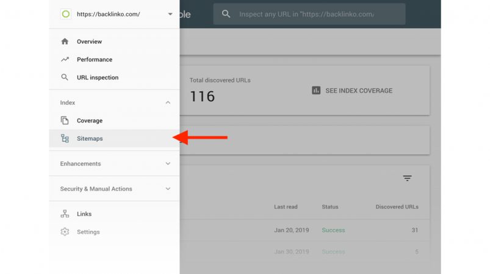Click the Links network icon
The height and width of the screenshot is (274, 490).
click(65, 214)
